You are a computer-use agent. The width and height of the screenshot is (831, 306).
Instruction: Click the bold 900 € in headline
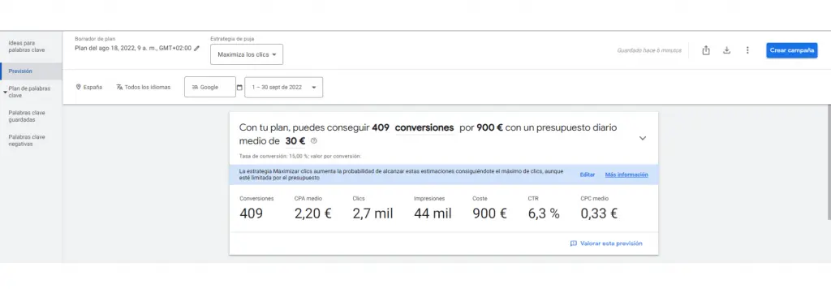coord(489,127)
